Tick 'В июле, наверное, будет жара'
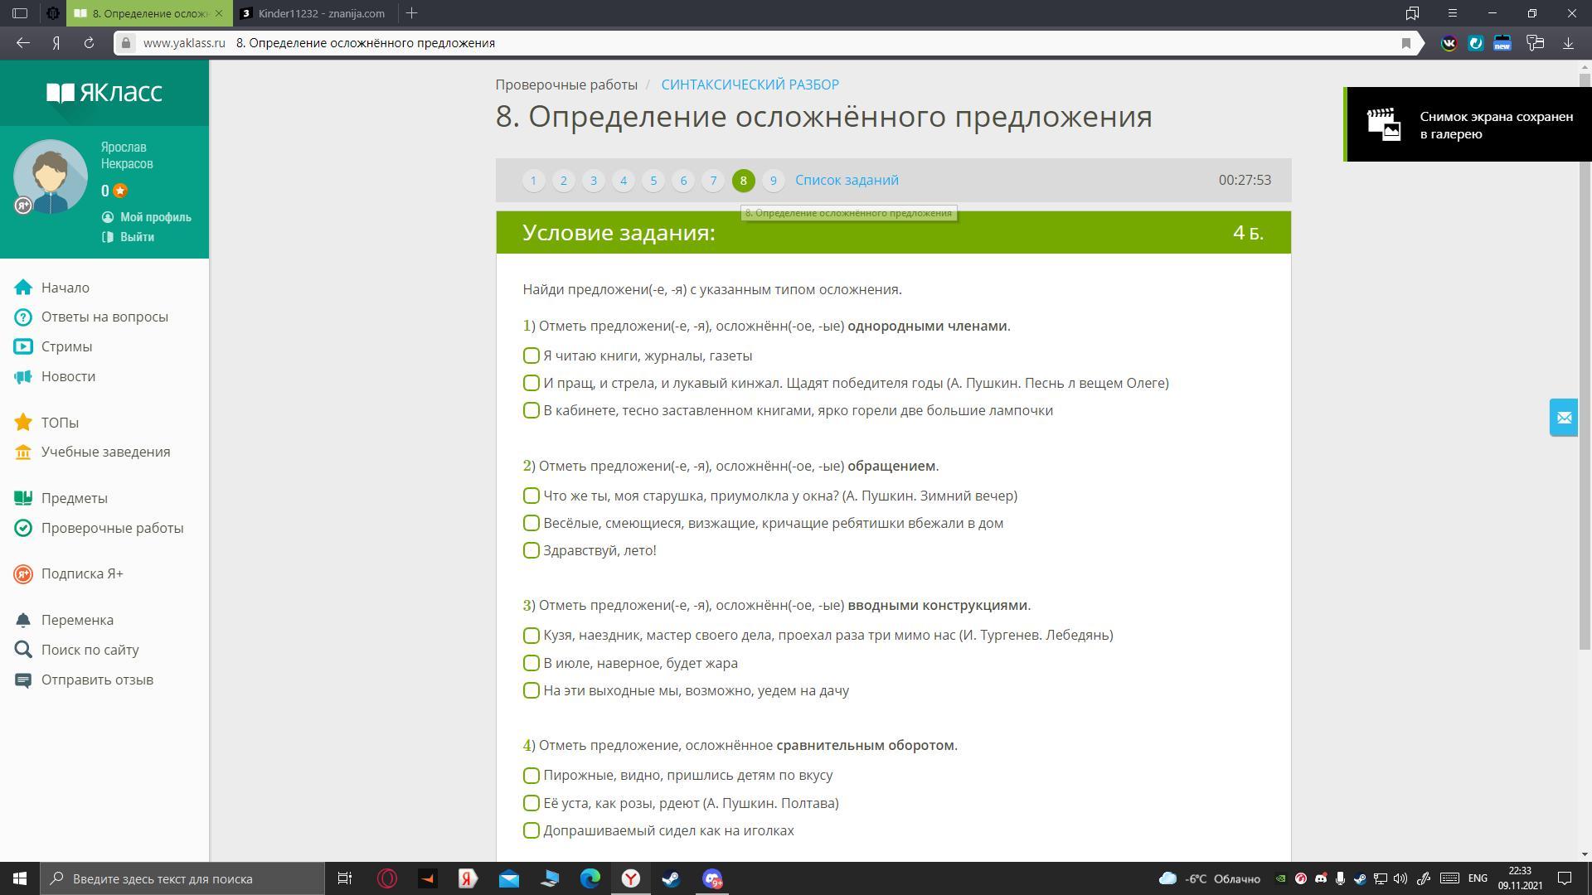 pyautogui.click(x=531, y=663)
